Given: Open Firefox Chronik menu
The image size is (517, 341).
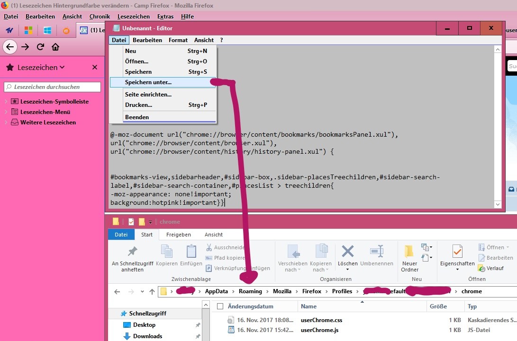Looking at the screenshot, I should point(100,17).
